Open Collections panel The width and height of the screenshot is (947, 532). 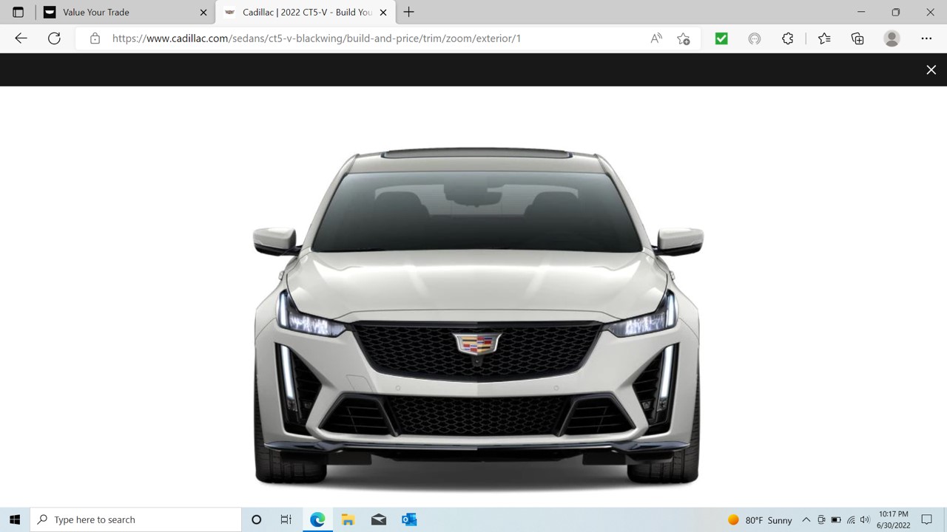pyautogui.click(x=857, y=38)
